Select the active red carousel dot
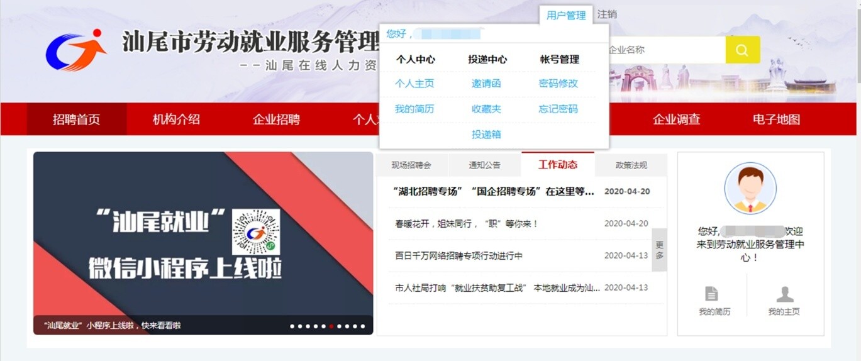 pos(331,326)
